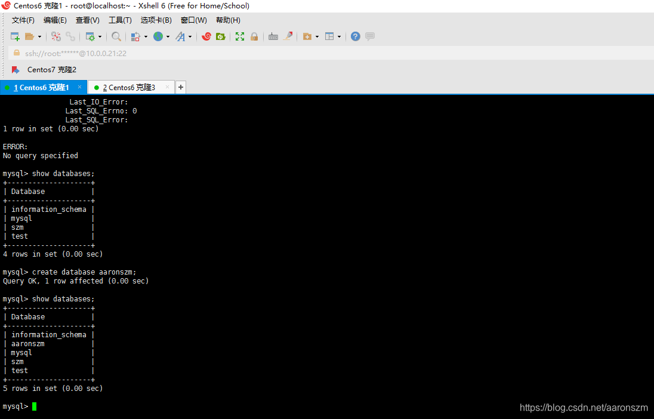This screenshot has width=654, height=419.
Task: Add a new tab with plus button
Action: [181, 87]
